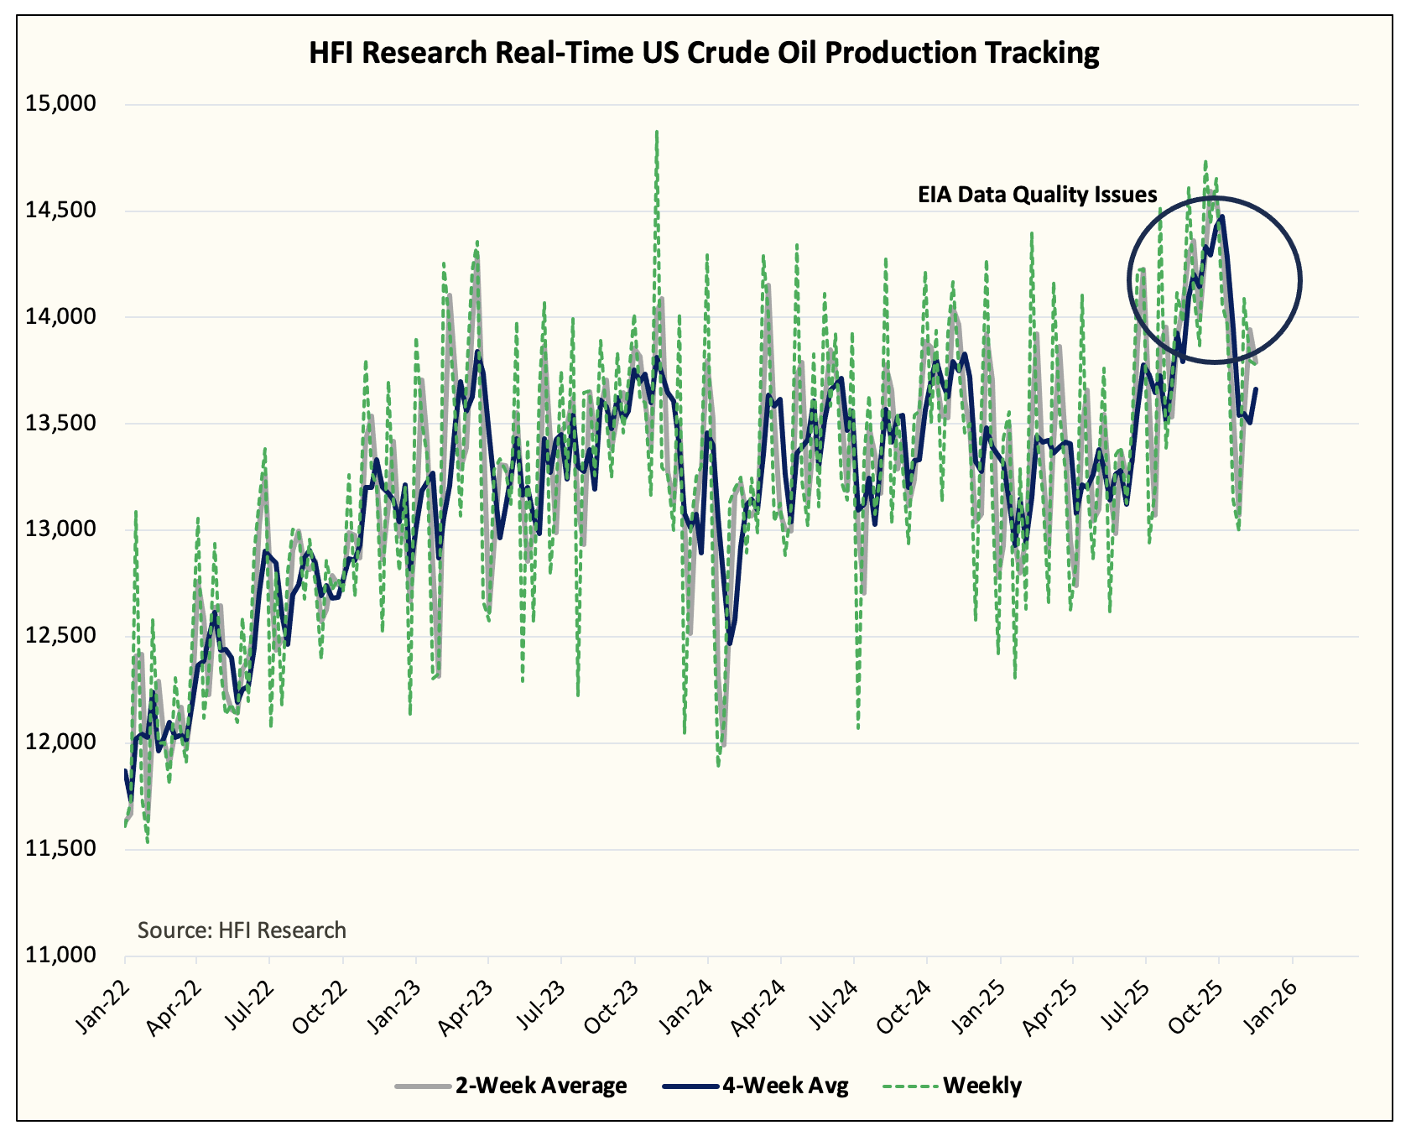Click the 'Weekly' legend label
Screen dimensions: 1411x1141
coord(982,1086)
